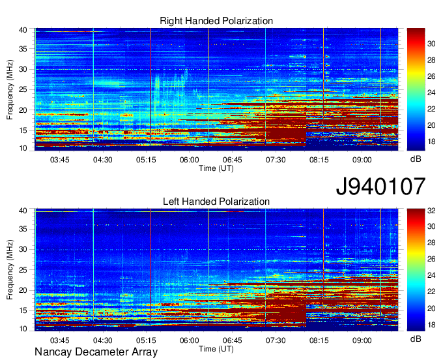
Task: Click the 06:00 time tick of Left Handed plot
Action: (x=190, y=340)
